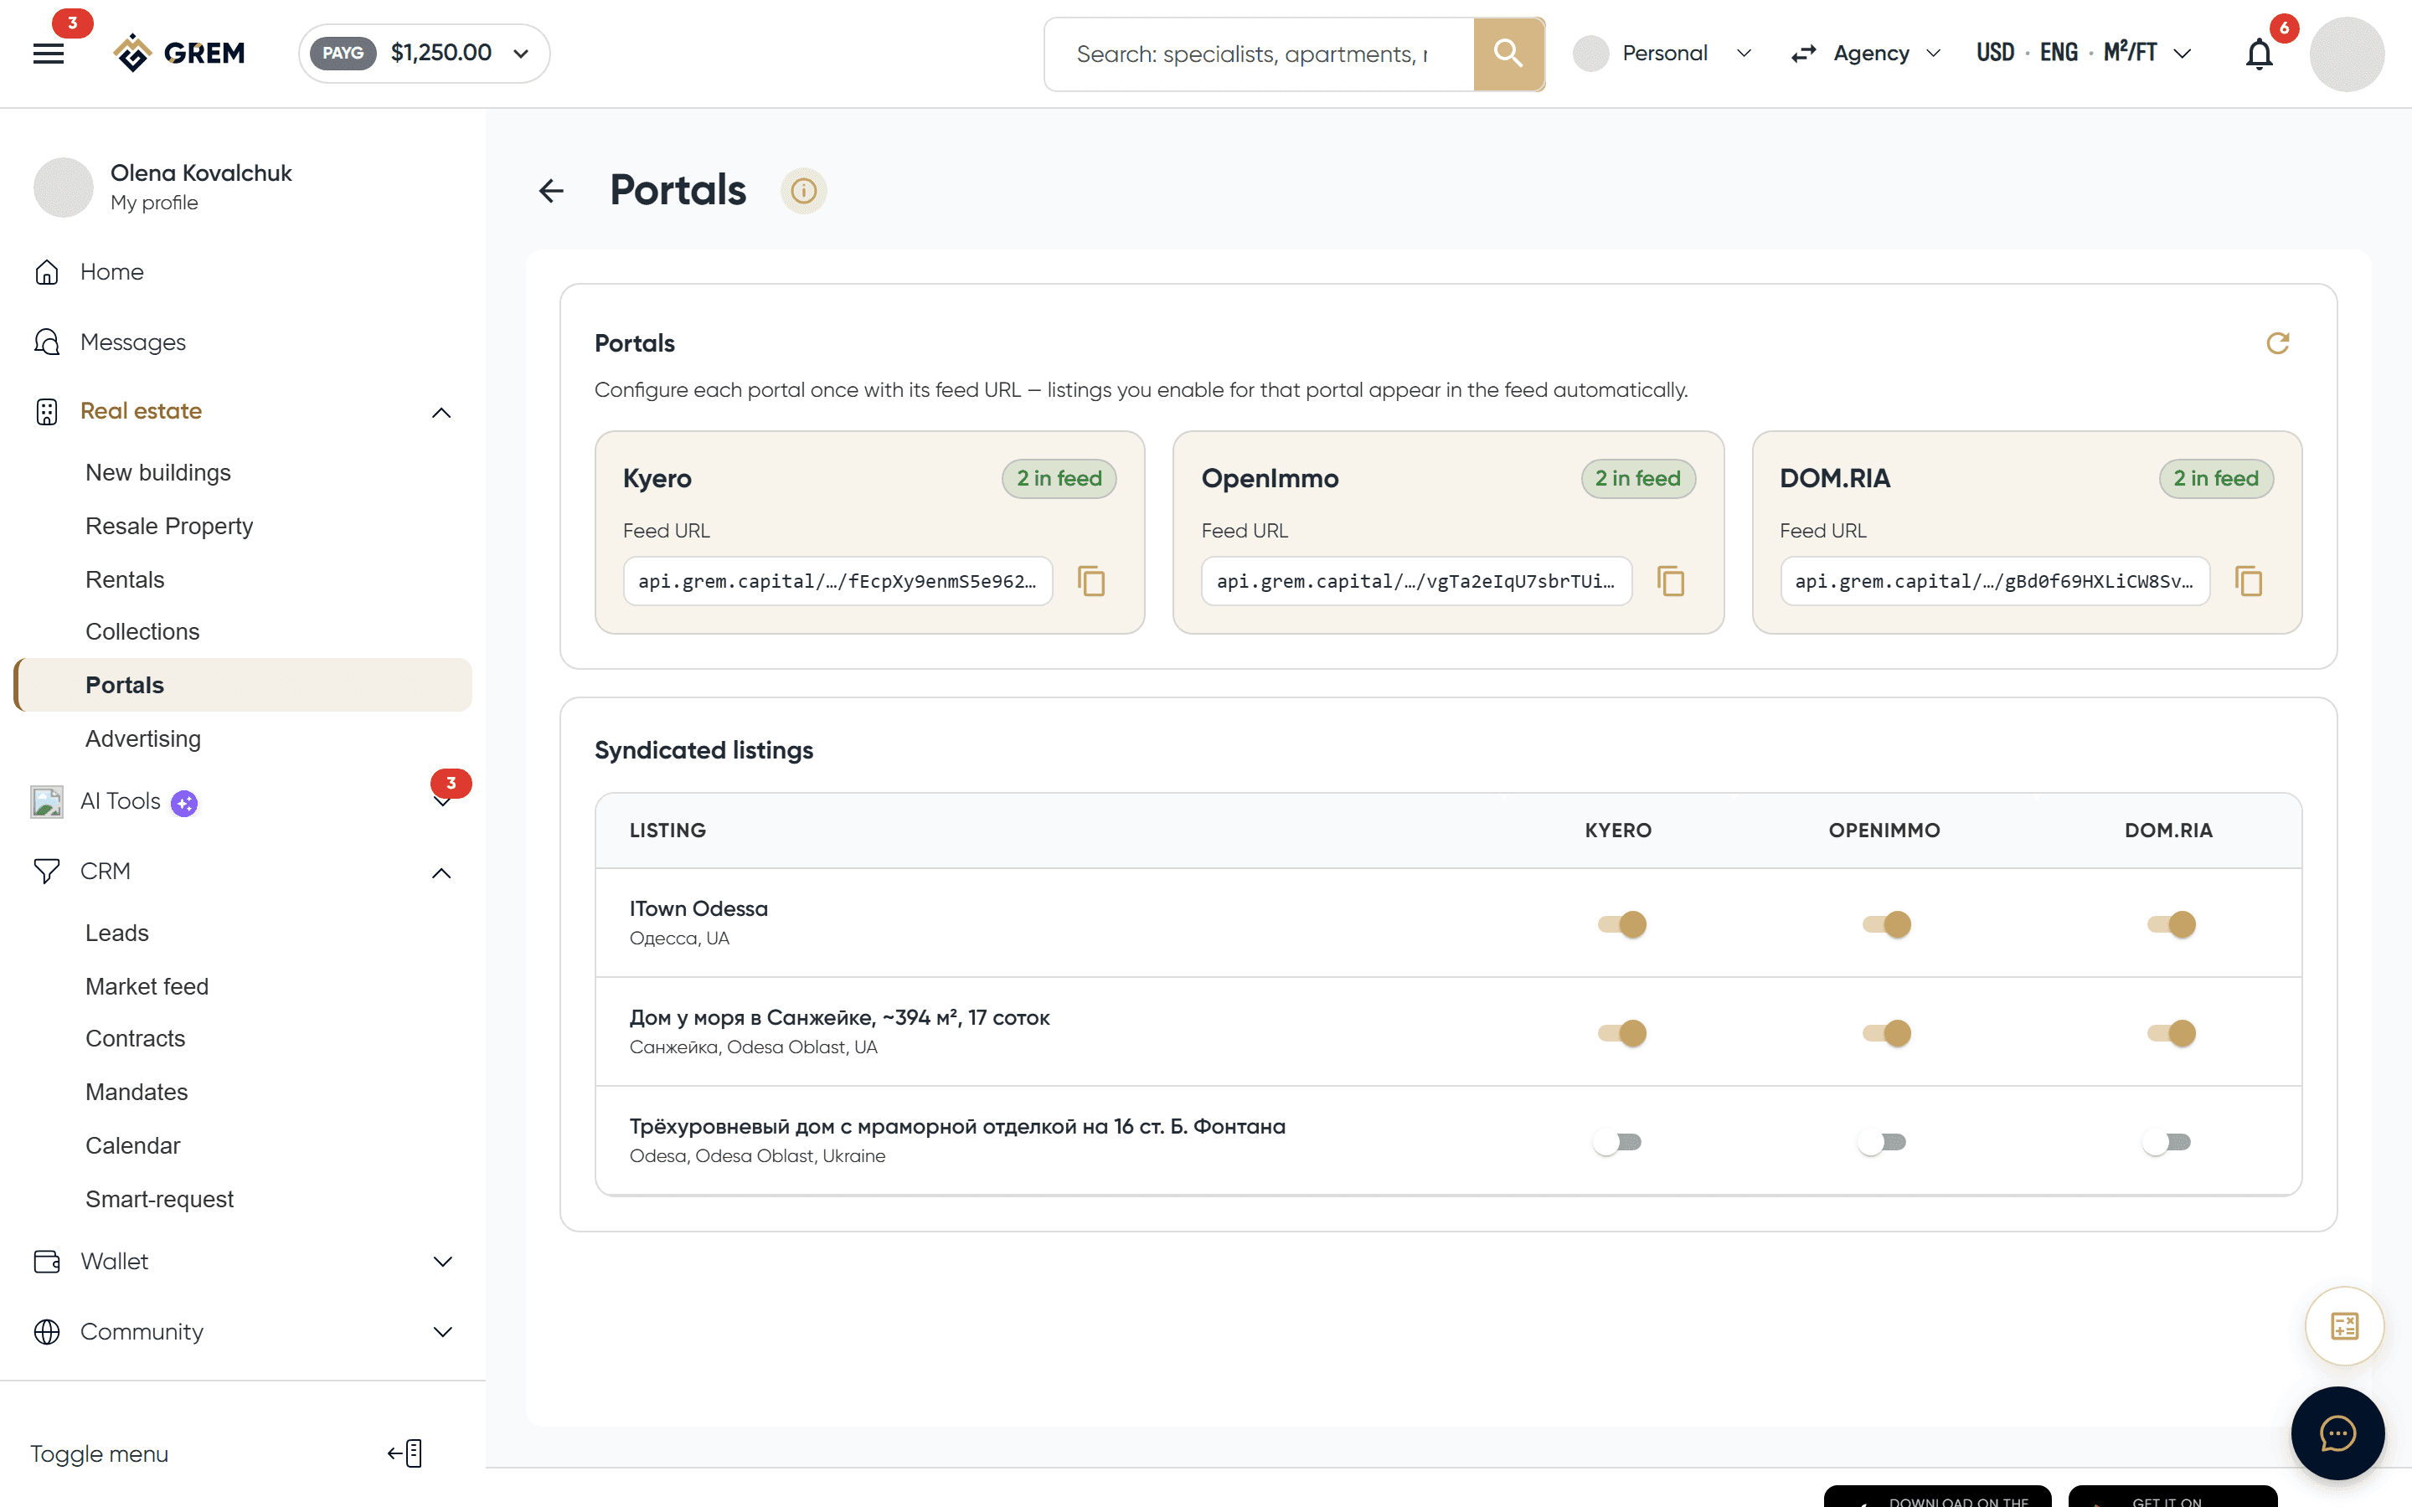Disable DOM.RIA for ITown Odessa
Screen dimensions: 2412x1507
2171,924
